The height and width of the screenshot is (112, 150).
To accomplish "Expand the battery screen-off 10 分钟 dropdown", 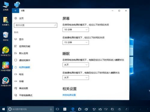I will click(76, 30).
